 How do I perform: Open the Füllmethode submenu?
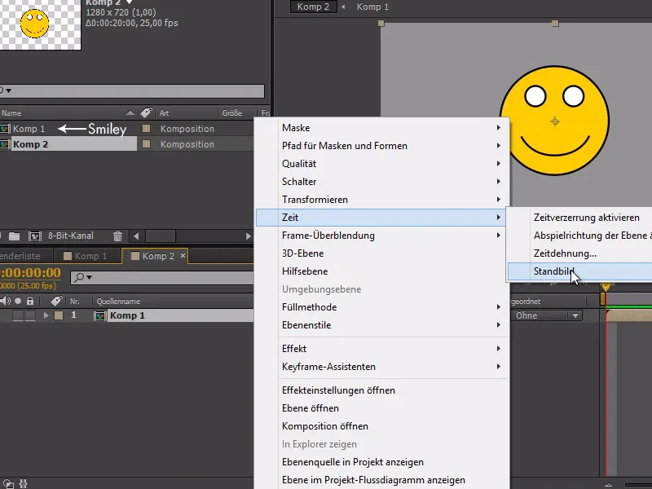[x=381, y=307]
